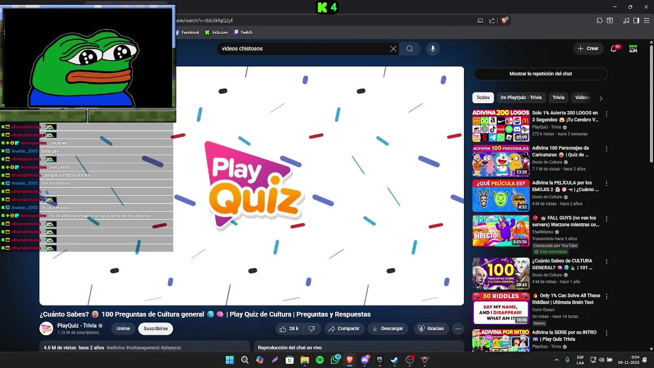Select the De PlayQuiz - Trivia chip
This screenshot has width=654, height=368.
pos(521,98)
